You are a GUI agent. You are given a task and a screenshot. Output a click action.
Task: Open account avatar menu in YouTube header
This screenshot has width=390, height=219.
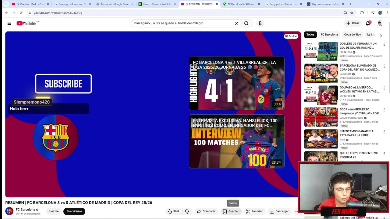(380, 23)
